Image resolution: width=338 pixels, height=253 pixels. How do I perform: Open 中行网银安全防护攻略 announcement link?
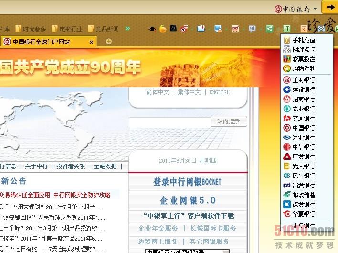pos(82,195)
